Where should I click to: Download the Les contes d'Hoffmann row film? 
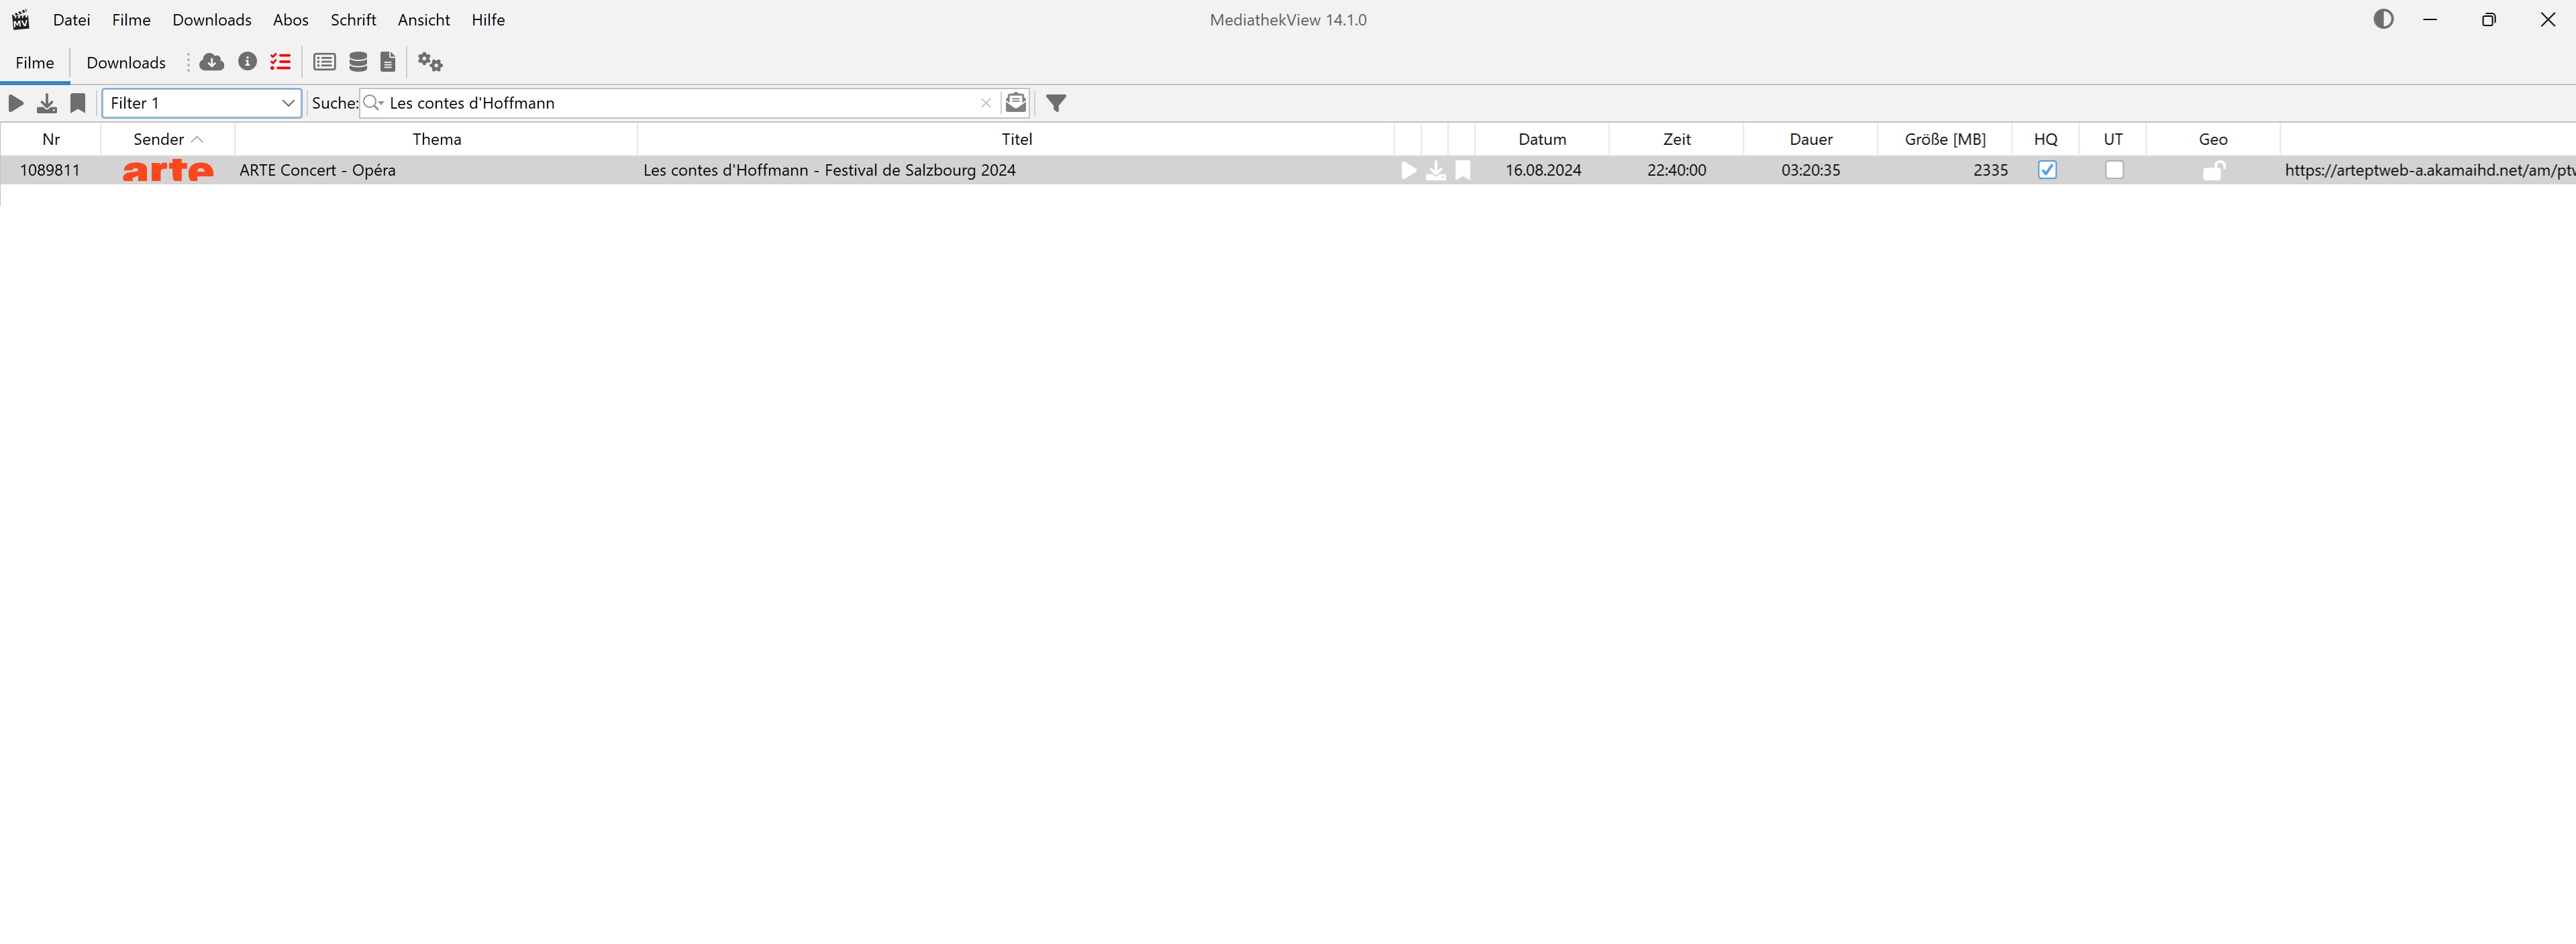1436,171
